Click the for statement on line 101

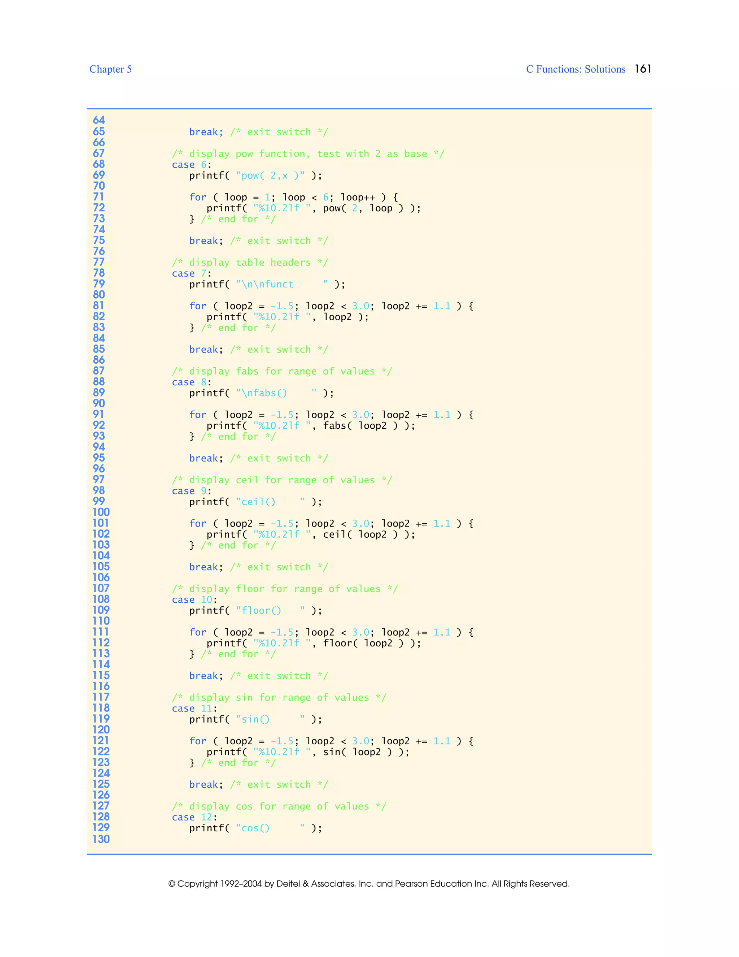[331, 523]
